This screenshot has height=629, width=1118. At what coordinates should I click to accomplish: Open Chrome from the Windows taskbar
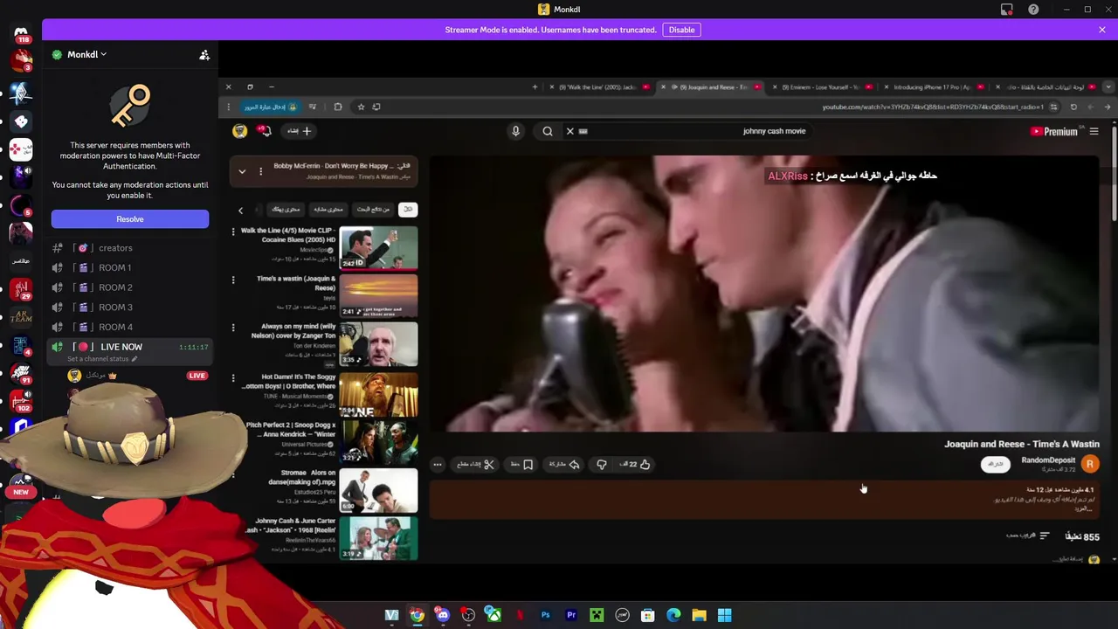tap(418, 615)
